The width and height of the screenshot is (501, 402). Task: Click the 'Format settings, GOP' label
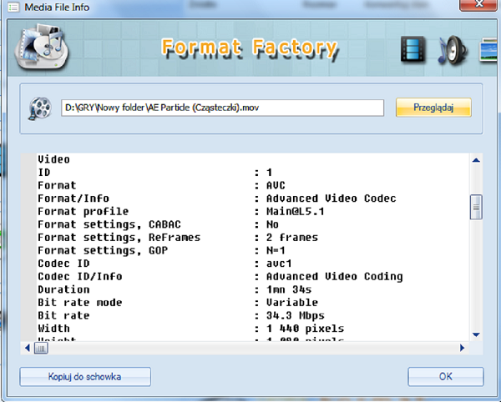tap(103, 250)
